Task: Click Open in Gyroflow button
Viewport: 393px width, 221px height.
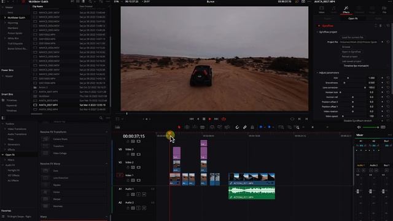Action: tap(351, 52)
